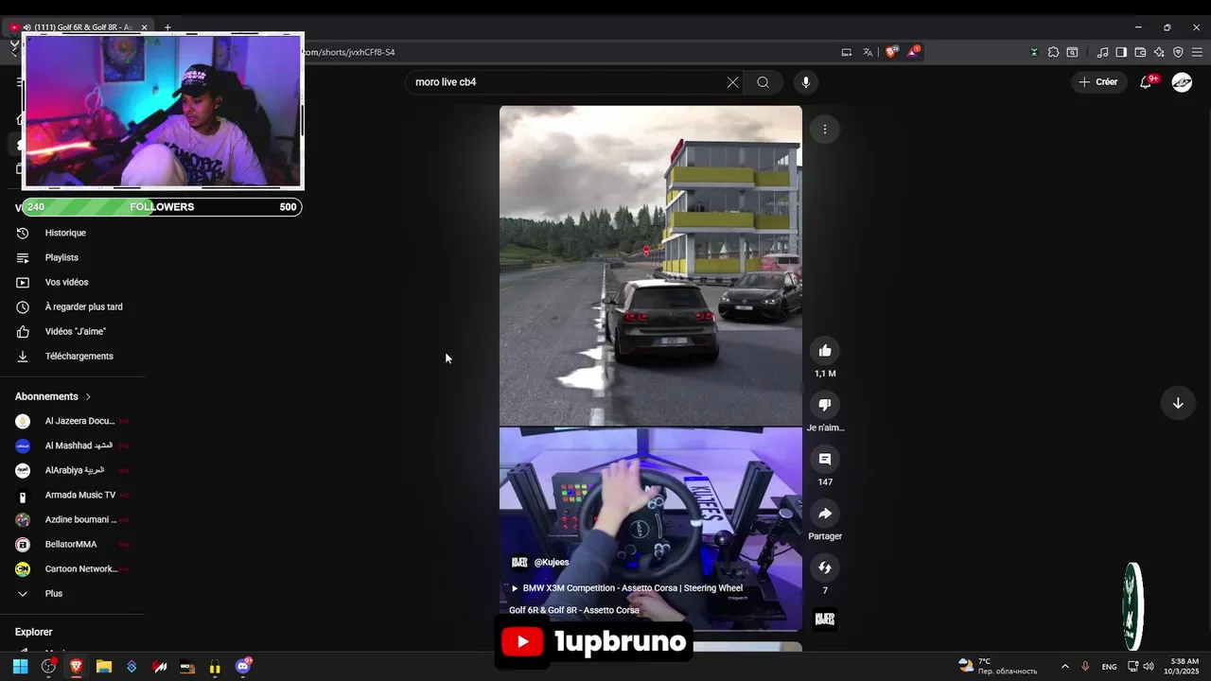Open the @Kujees channel link
The image size is (1211, 681).
point(552,562)
